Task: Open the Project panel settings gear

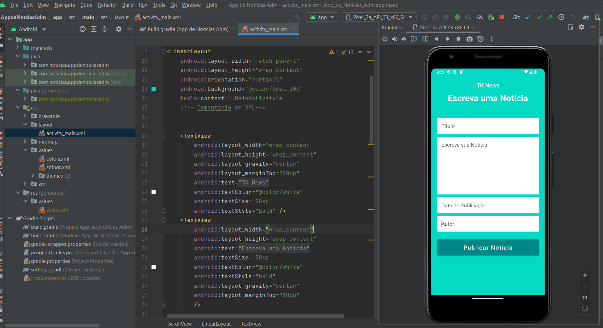Action: point(118,29)
